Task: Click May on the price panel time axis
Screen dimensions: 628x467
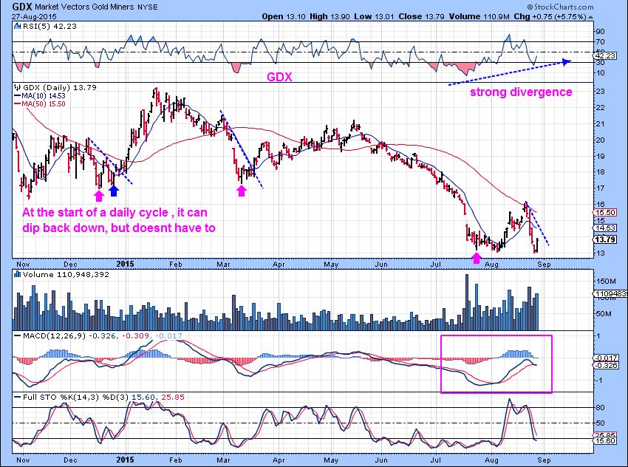Action: (x=331, y=265)
